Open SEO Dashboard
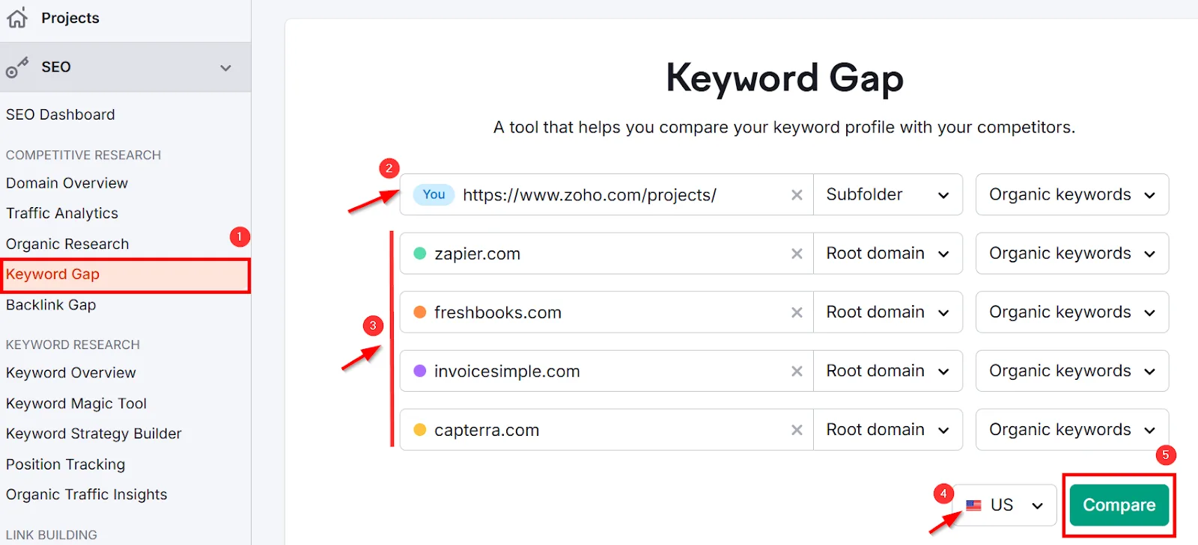 click(x=61, y=114)
